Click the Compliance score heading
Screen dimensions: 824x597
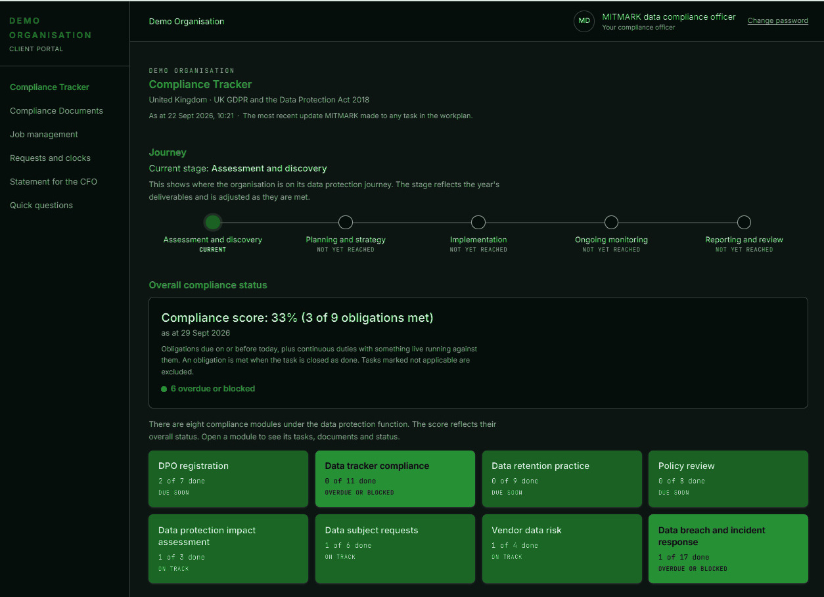click(297, 318)
